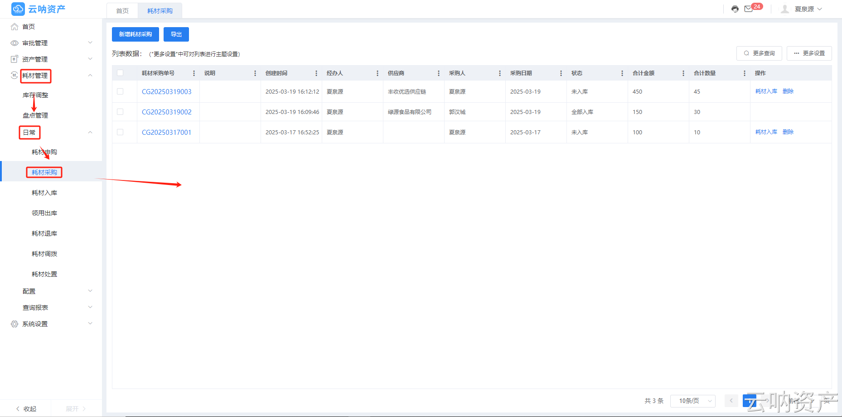Open the 夏泉源 user dropdown
The width and height of the screenshot is (842, 417).
pyautogui.click(x=808, y=9)
